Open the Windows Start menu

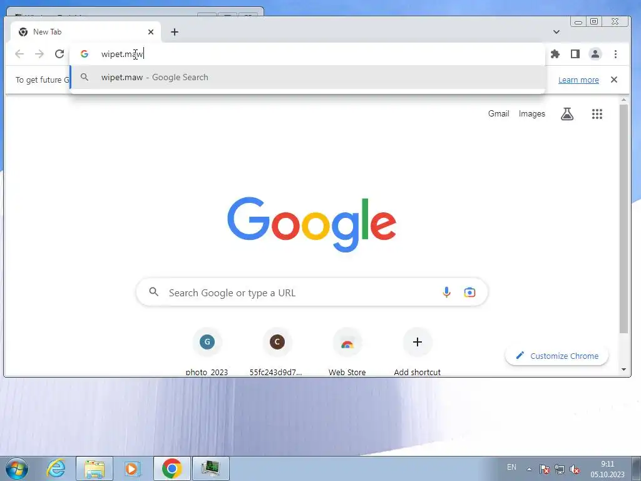tap(17, 468)
